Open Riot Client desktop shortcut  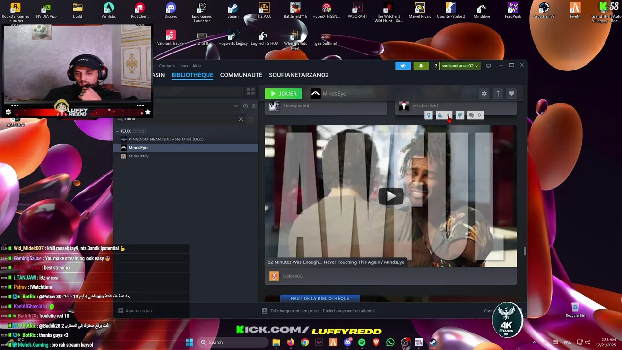pyautogui.click(x=140, y=11)
